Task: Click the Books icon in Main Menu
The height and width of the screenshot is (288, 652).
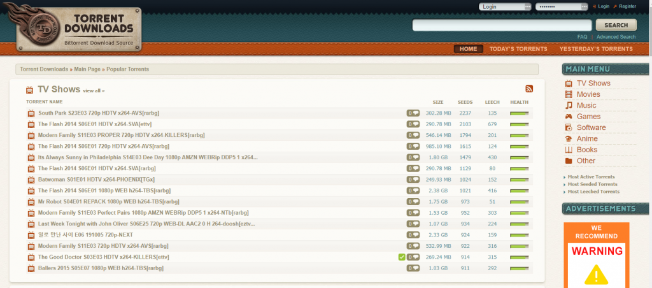Action: coord(569,150)
